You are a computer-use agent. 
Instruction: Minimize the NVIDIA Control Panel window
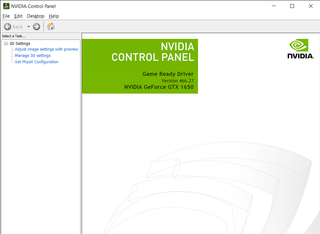[x=274, y=6]
